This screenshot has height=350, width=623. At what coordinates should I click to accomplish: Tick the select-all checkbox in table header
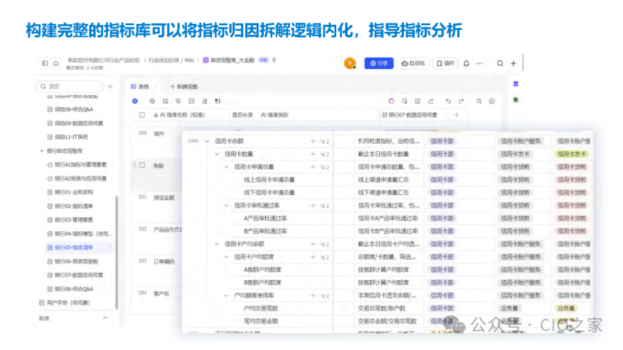[142, 115]
